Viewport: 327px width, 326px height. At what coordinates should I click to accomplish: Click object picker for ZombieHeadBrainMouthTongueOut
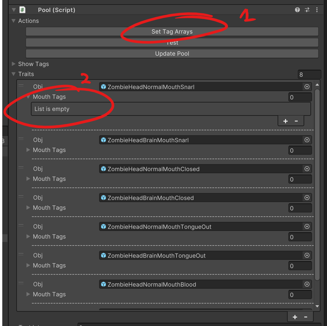(x=307, y=256)
